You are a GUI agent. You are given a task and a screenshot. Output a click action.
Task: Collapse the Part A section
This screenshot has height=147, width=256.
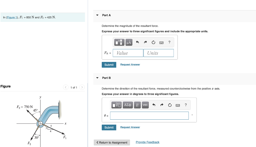[x=97, y=15]
